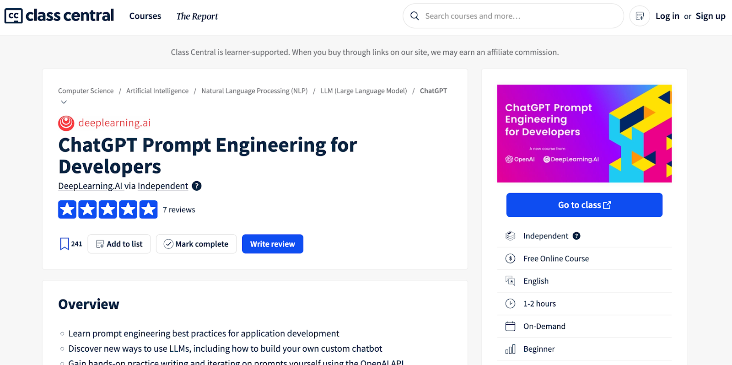Click the dollar sign Free Online Course icon
Image resolution: width=732 pixels, height=365 pixels.
pos(510,258)
